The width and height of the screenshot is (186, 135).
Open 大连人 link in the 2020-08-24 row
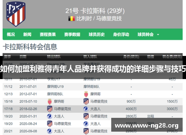point(95,124)
